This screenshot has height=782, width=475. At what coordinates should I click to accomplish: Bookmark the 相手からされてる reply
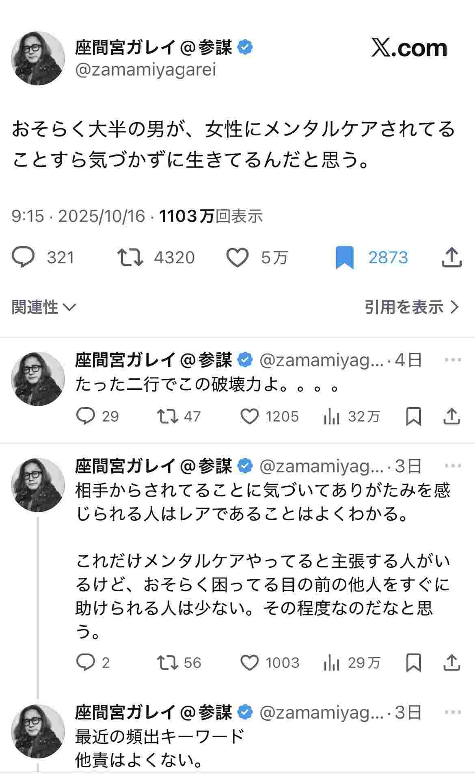tap(413, 663)
